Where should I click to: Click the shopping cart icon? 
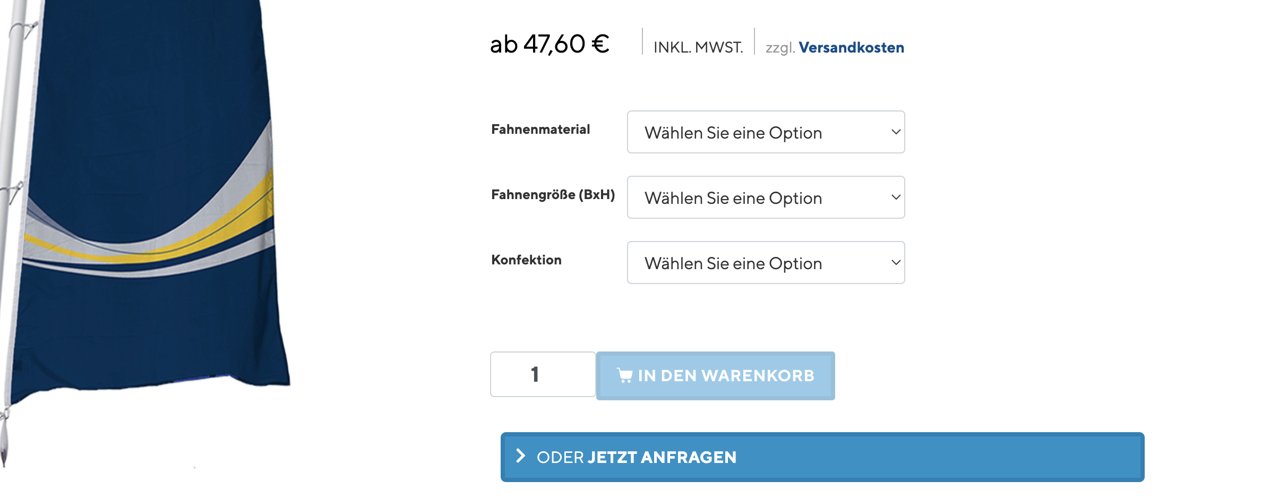tap(624, 375)
